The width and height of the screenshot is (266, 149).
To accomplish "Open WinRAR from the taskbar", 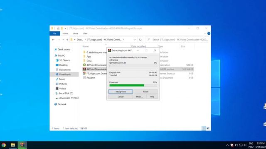I will (x=22, y=145).
